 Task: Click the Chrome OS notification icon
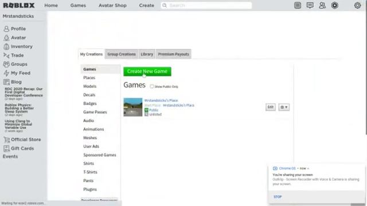(x=275, y=168)
